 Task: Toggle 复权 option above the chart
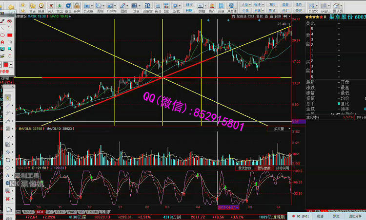260,16
